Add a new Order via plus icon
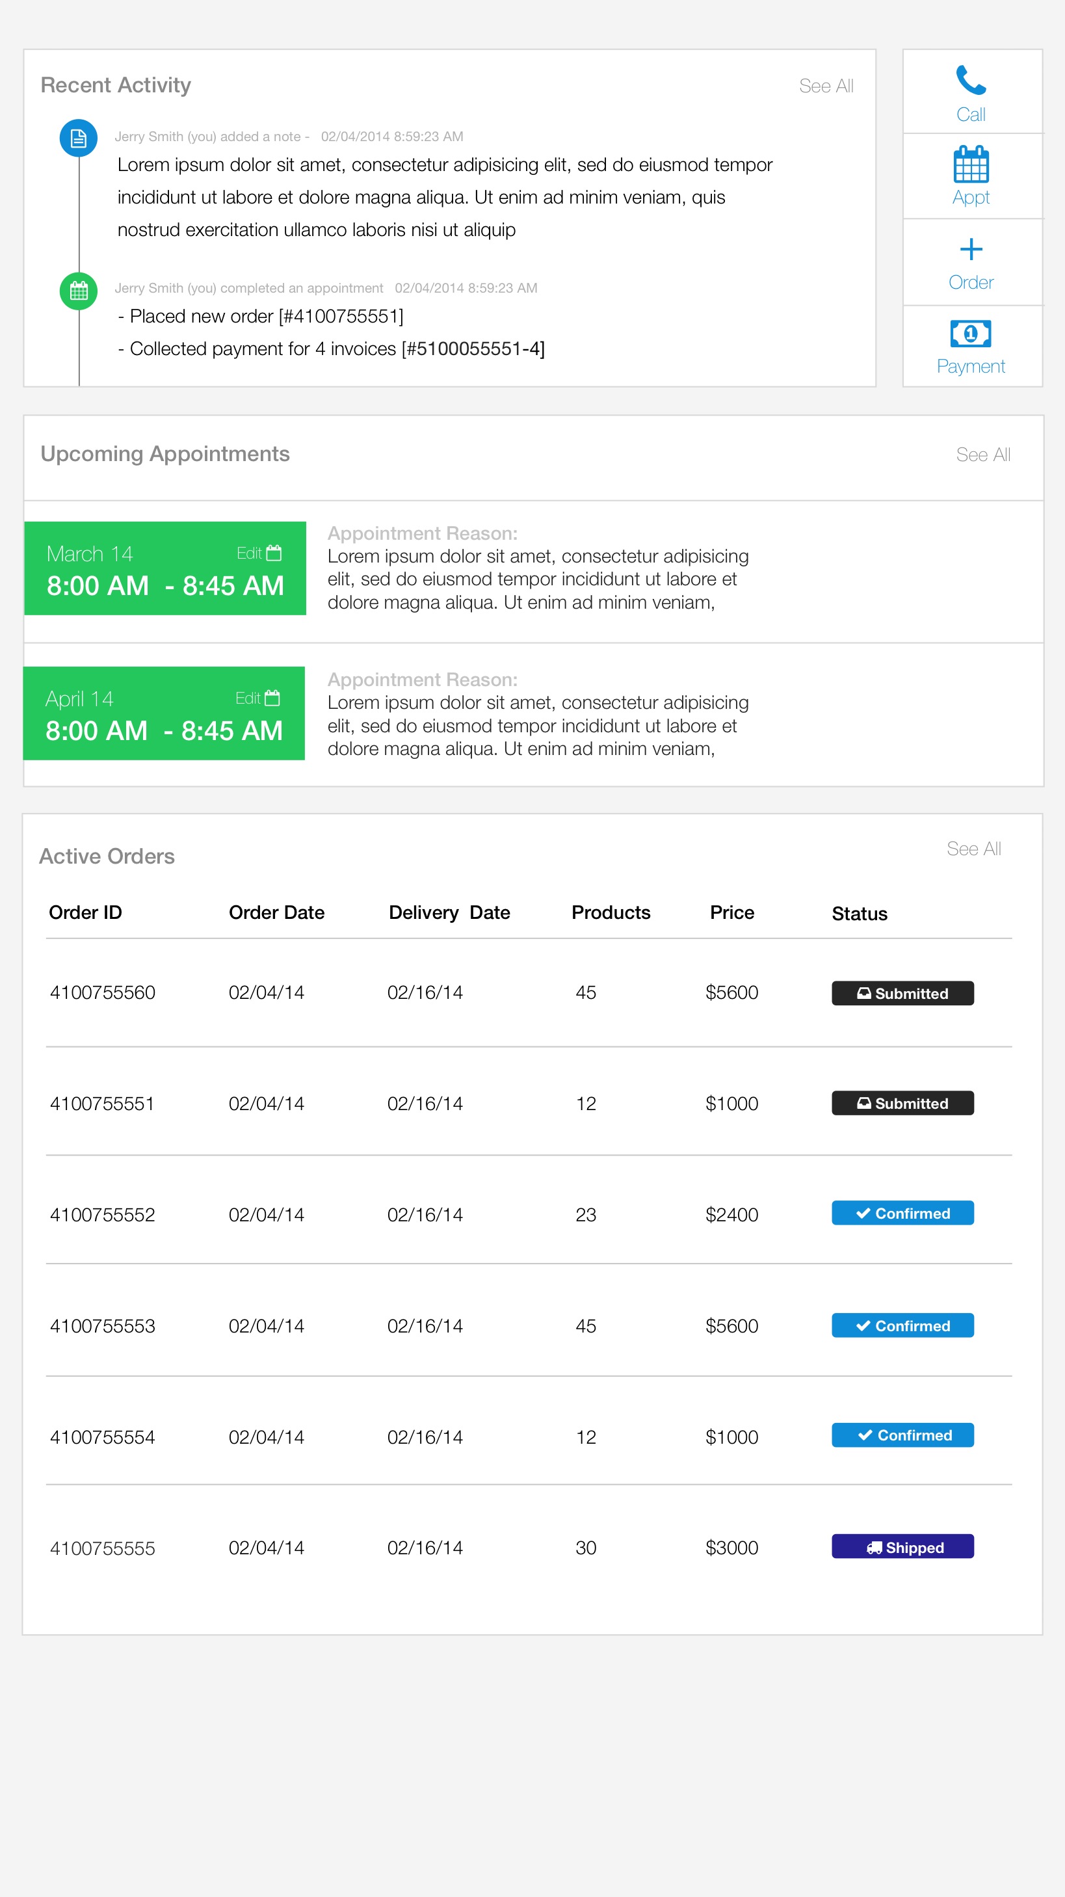Screen dimensions: 1065x1897 [x=971, y=249]
